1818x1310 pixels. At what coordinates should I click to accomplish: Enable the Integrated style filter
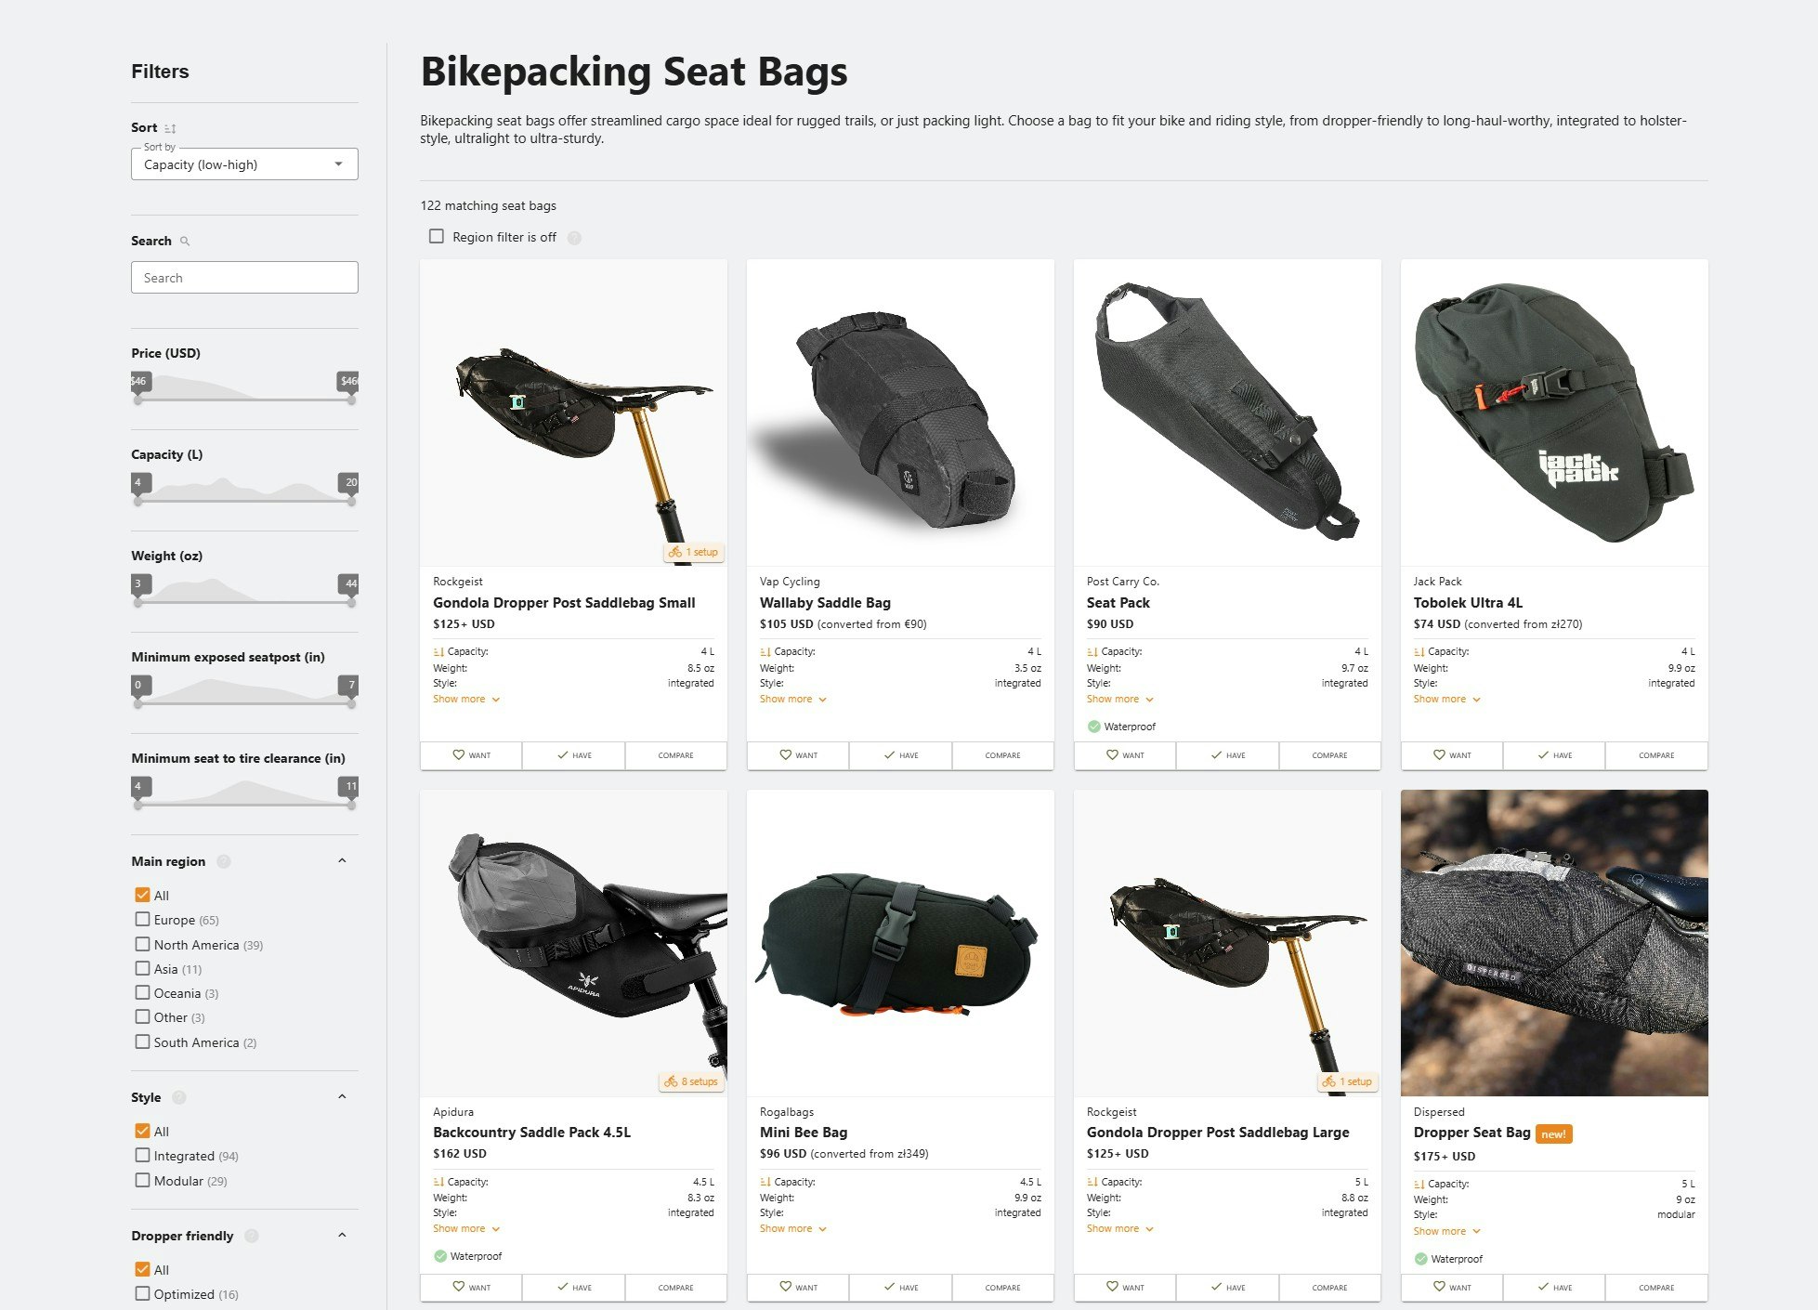142,1155
